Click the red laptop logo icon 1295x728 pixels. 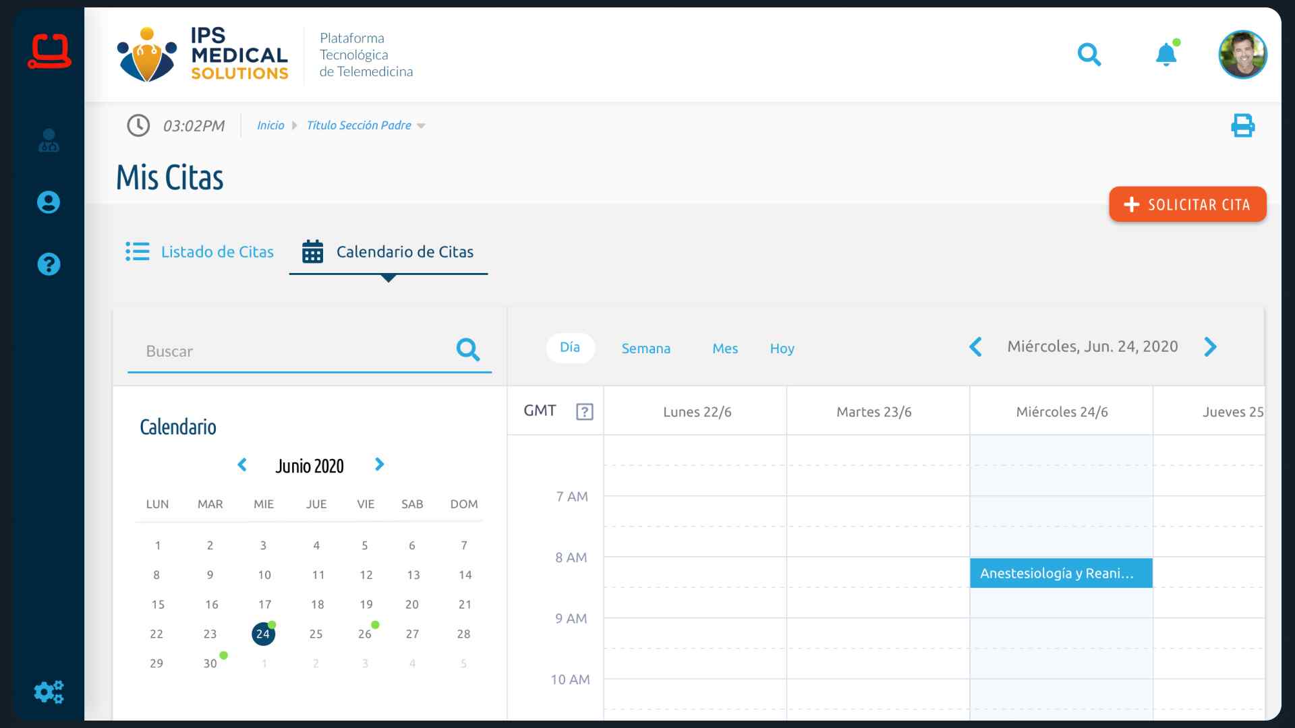49,51
